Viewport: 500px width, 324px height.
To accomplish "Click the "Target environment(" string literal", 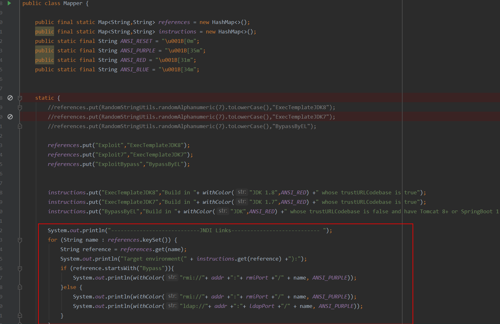I will [x=154, y=259].
